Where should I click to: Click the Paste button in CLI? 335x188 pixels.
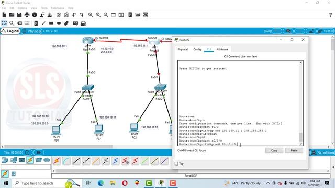tap(294, 150)
